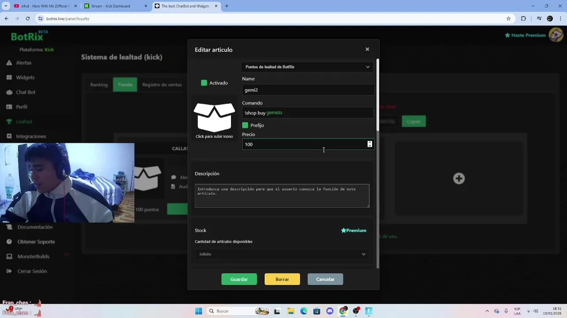Click the green Copiar button
Viewport: 567px width, 318px height.
tap(414, 121)
